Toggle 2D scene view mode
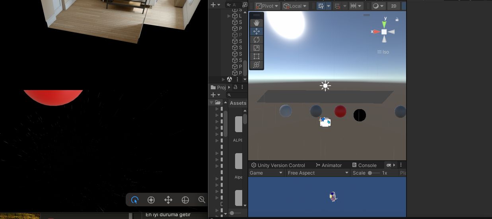Image resolution: width=492 pixels, height=219 pixels. click(x=394, y=6)
